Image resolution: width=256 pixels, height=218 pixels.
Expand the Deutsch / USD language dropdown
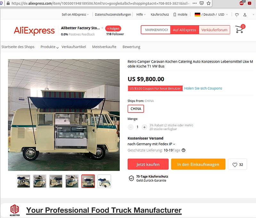point(211,14)
